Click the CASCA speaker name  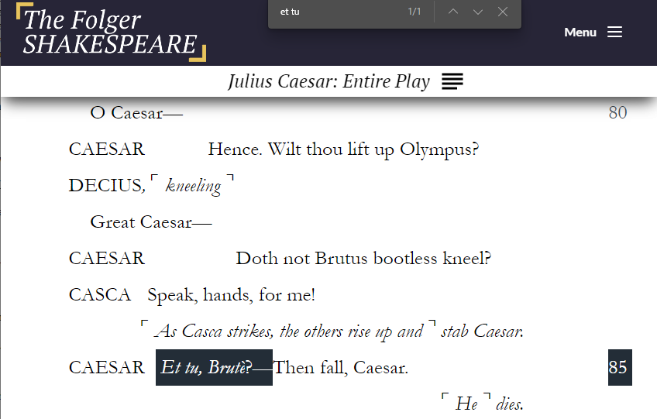(100, 295)
